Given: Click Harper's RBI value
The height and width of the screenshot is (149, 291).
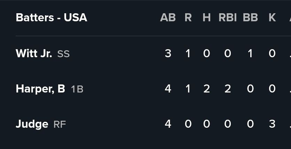Looking at the screenshot, I should [x=227, y=89].
